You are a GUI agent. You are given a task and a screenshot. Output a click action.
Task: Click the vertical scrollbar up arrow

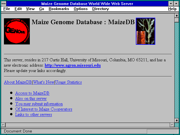tap(177, 15)
